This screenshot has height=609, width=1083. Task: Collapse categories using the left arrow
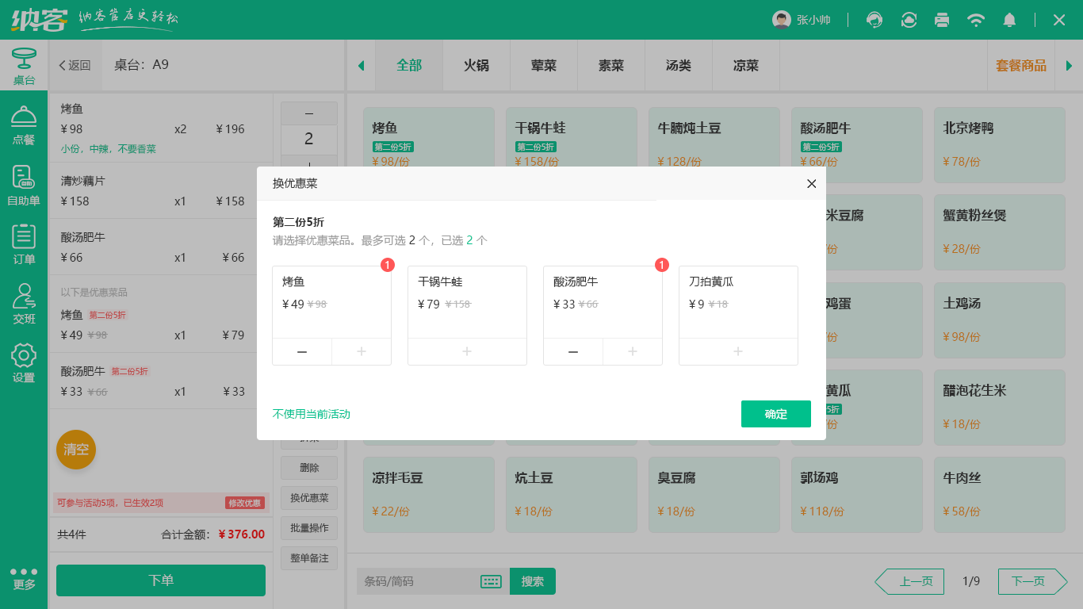361,65
